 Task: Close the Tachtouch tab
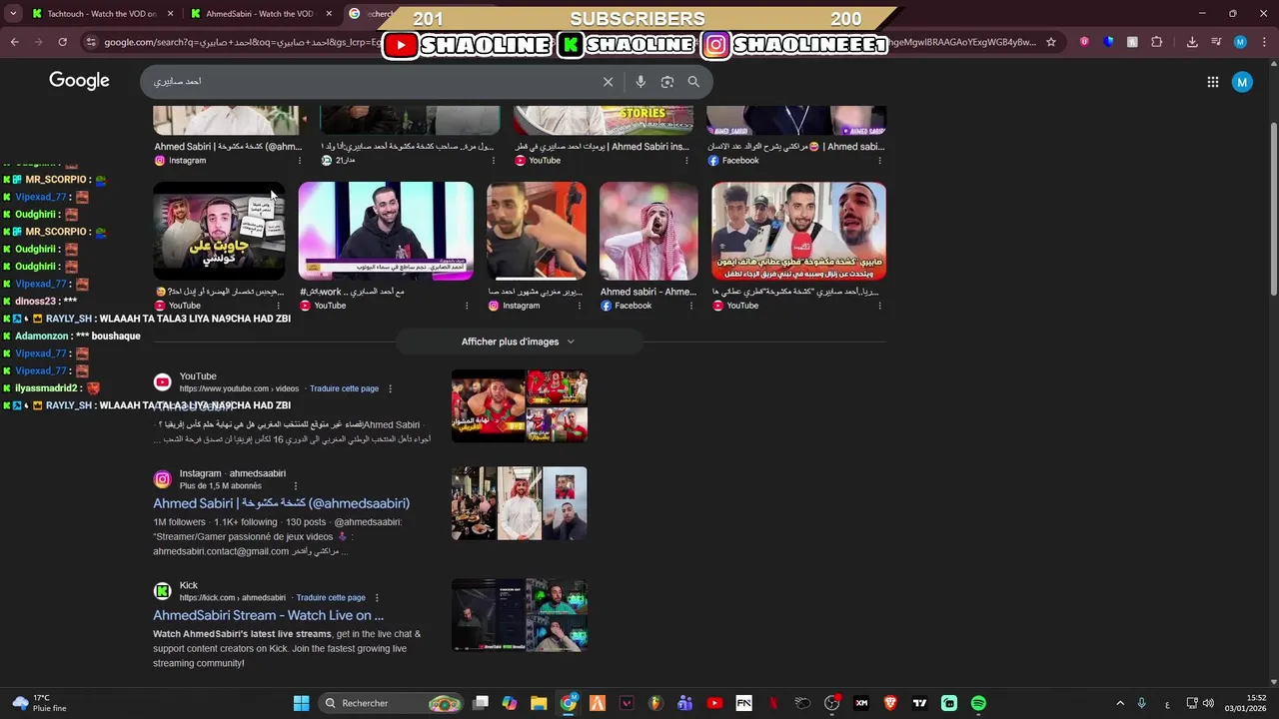point(170,14)
